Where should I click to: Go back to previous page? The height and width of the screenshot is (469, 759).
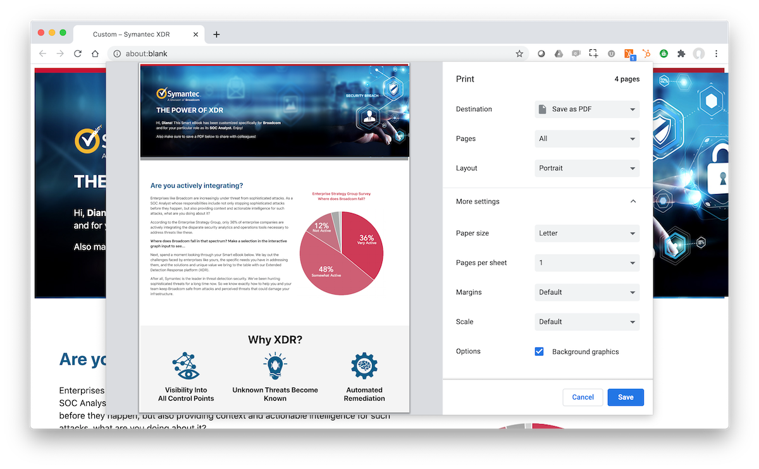point(42,54)
